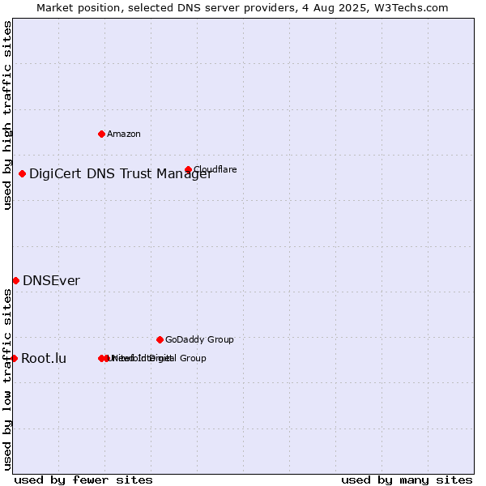Click 'used by fewer sites' axis label

click(x=83, y=480)
